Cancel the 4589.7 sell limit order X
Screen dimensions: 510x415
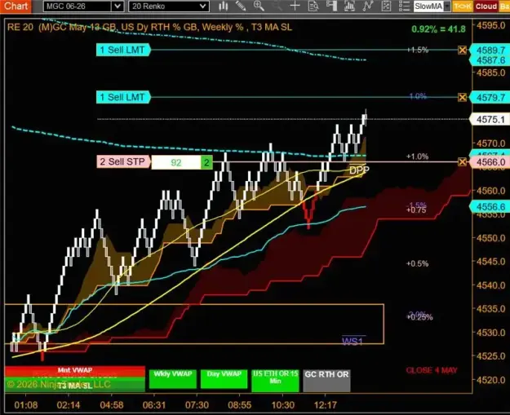click(x=462, y=50)
